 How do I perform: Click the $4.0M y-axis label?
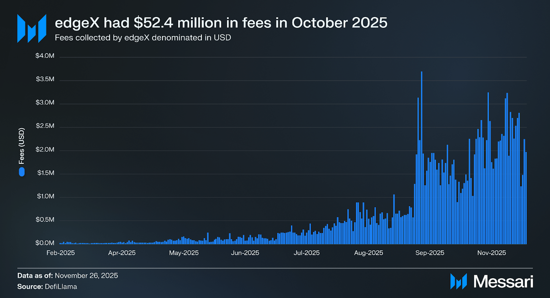pyautogui.click(x=45, y=56)
